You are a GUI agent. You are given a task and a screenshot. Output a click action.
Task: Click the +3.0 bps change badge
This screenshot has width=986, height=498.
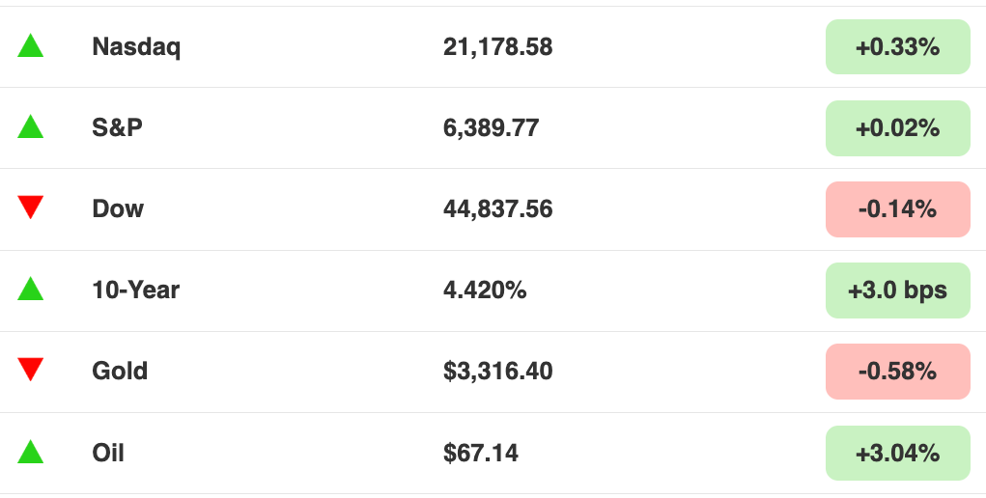pyautogui.click(x=898, y=290)
